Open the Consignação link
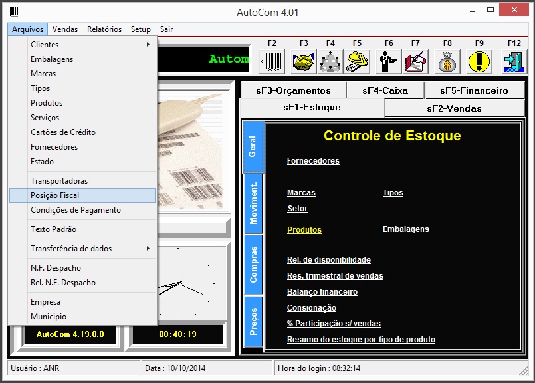This screenshot has height=383, width=535. tap(312, 308)
